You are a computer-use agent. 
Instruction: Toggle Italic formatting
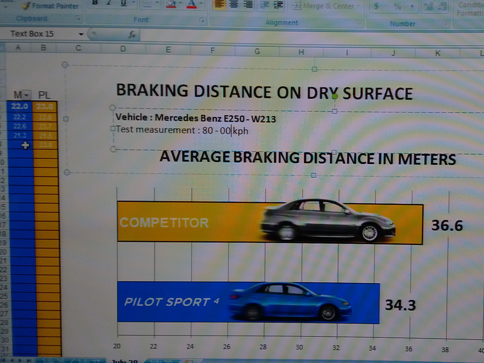click(x=109, y=2)
